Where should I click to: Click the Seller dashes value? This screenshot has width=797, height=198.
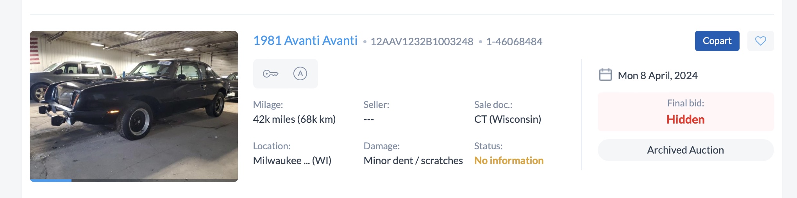[368, 120]
